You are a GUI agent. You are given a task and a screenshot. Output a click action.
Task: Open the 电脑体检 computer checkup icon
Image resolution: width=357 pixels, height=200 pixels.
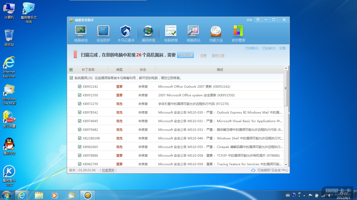pyautogui.click(x=81, y=33)
